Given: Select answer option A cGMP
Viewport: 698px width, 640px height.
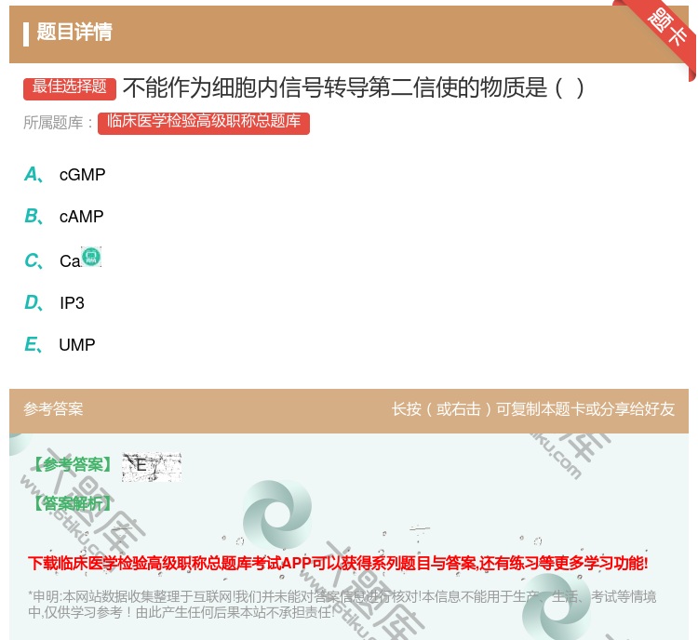Looking at the screenshot, I should coord(65,175).
